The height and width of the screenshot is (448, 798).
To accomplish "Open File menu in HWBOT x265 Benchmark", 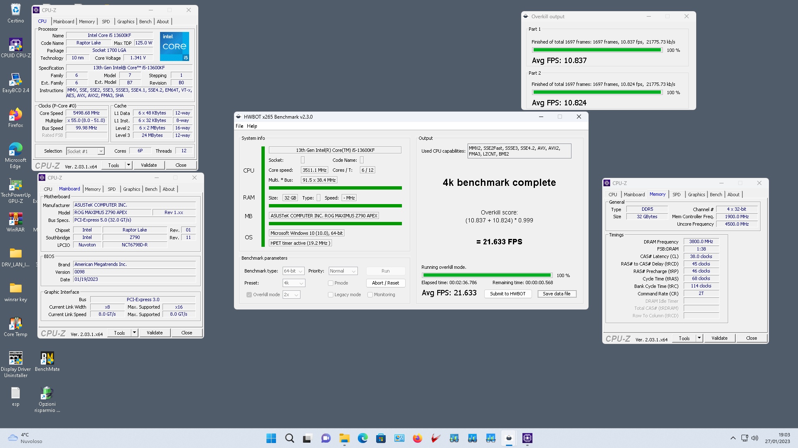I will point(239,126).
